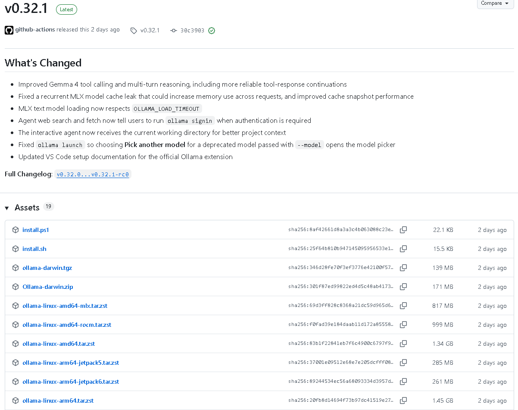Collapse the Assets section triangle
This screenshot has height=410, width=518.
7,208
